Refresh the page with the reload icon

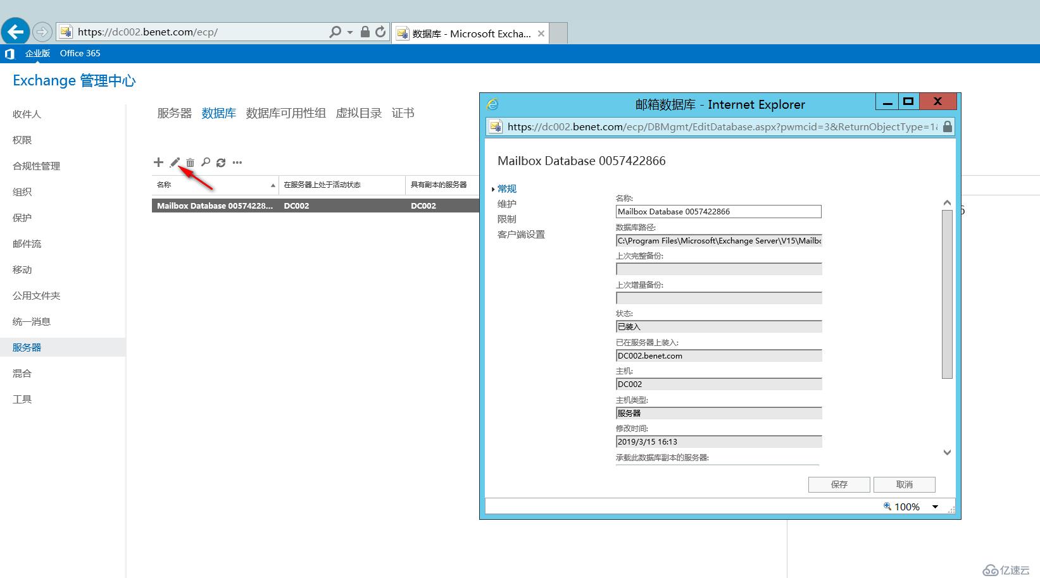380,32
